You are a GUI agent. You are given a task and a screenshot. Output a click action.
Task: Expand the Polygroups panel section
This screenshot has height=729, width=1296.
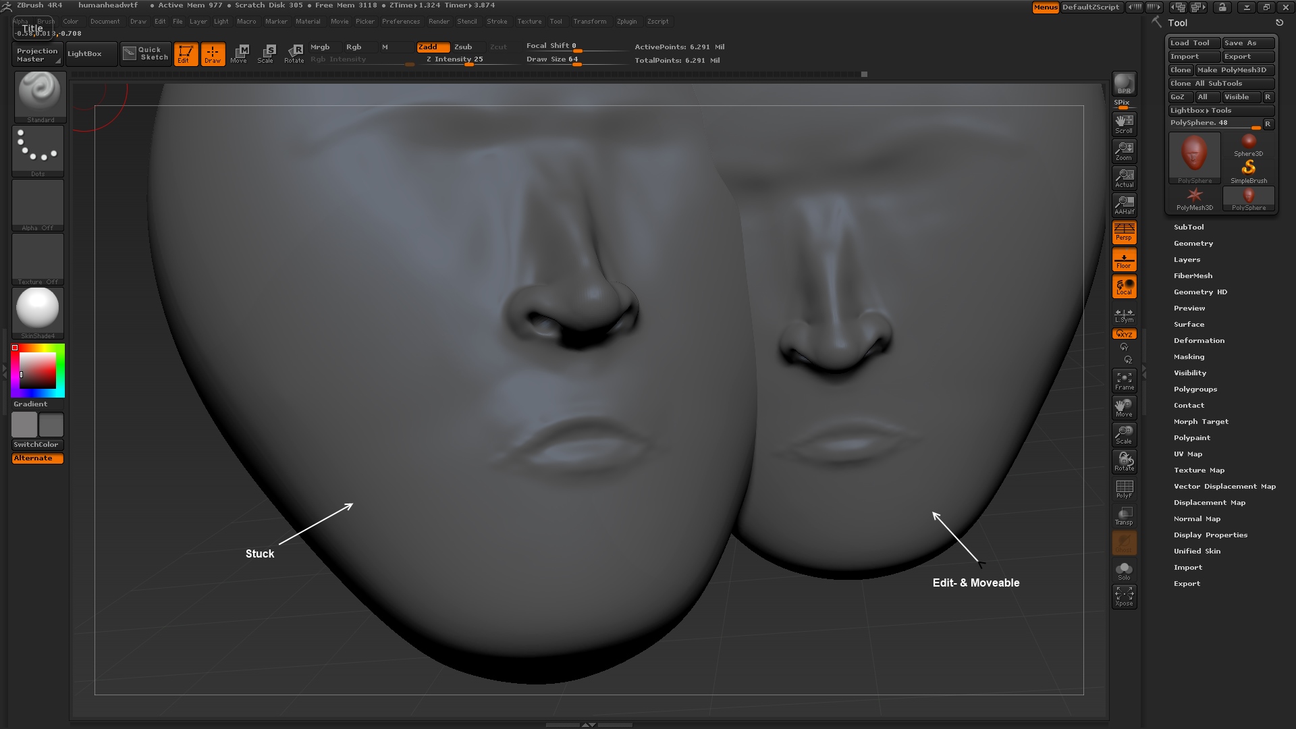(1195, 389)
